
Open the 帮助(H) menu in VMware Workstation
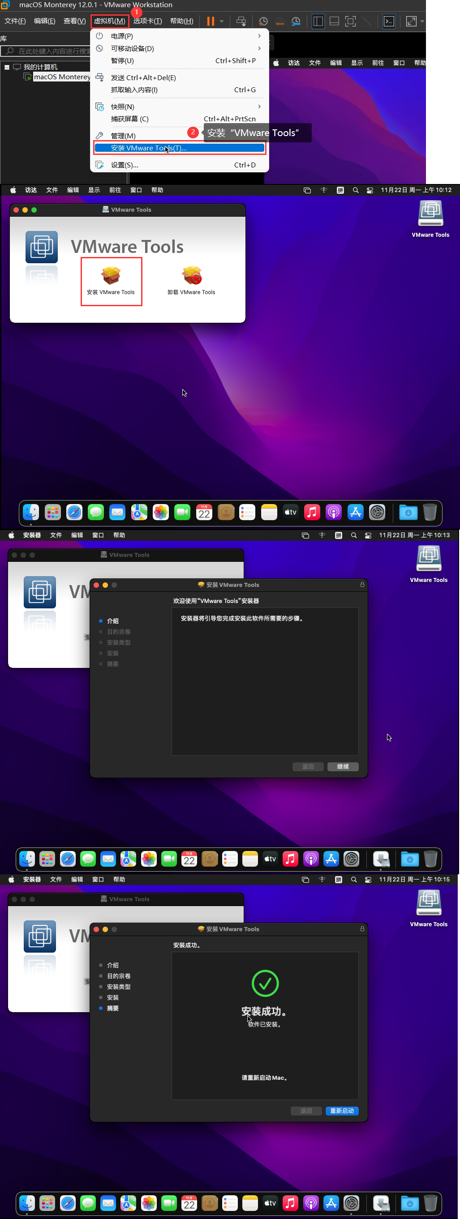[182, 21]
